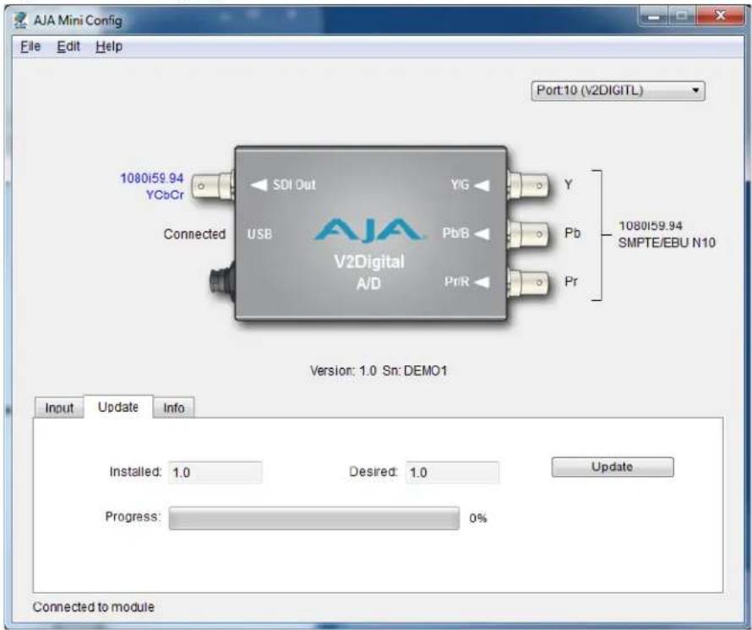Click the AJA Mini Config title bar icon
The width and height of the screenshot is (752, 630).
20,20
